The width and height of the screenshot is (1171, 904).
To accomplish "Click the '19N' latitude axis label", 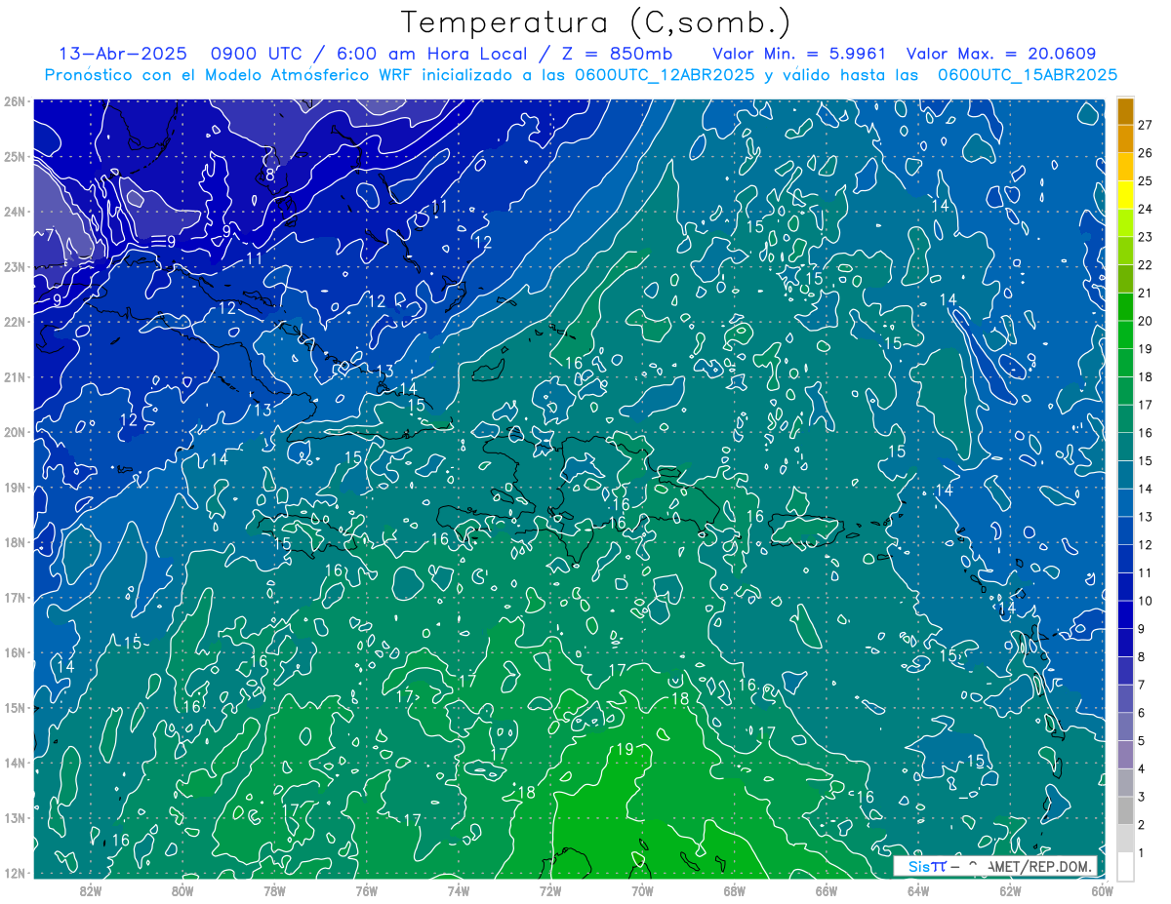I will click(x=14, y=488).
